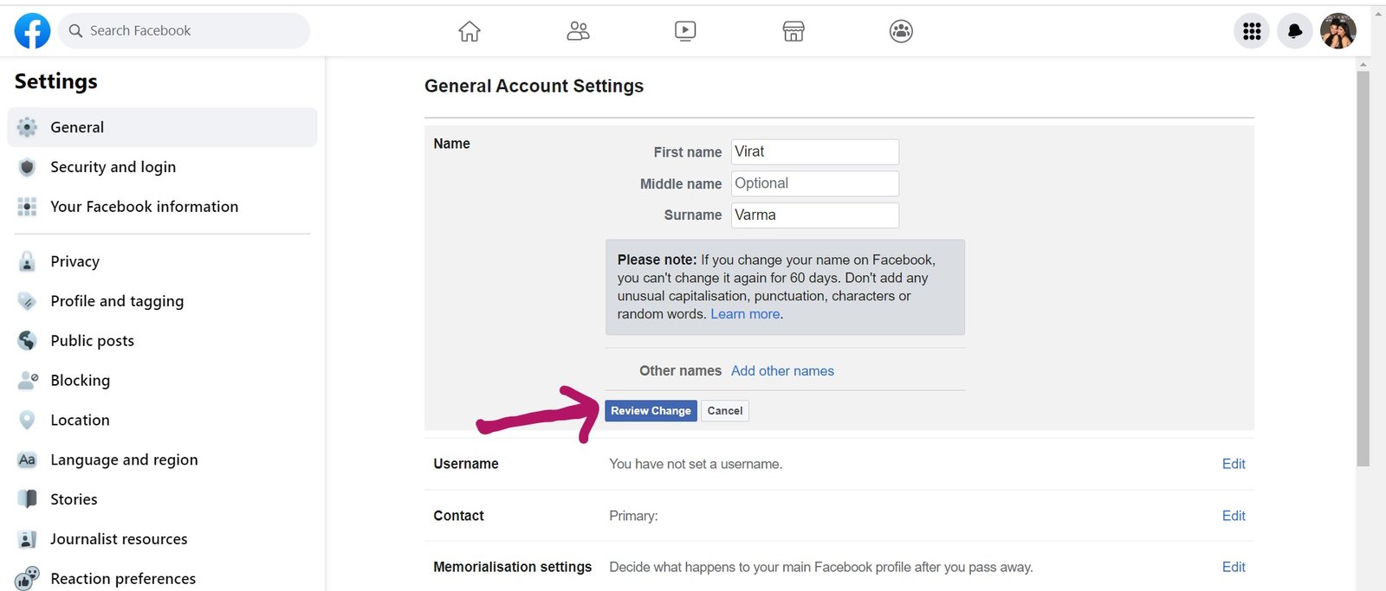Click the Journalist resources icon

(27, 539)
